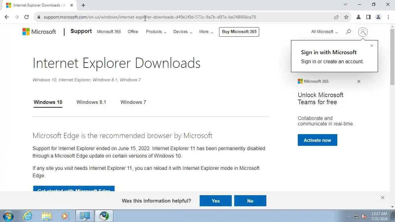
Task: Dismiss the Sign in with Microsoft popup
Action: point(372,46)
